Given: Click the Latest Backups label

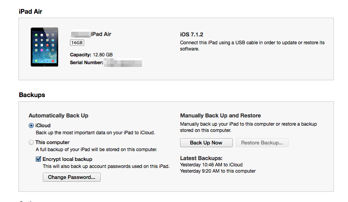Looking at the screenshot, I should (x=201, y=158).
